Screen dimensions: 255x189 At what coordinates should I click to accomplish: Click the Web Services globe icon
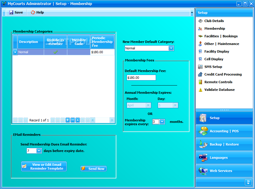click(203, 171)
